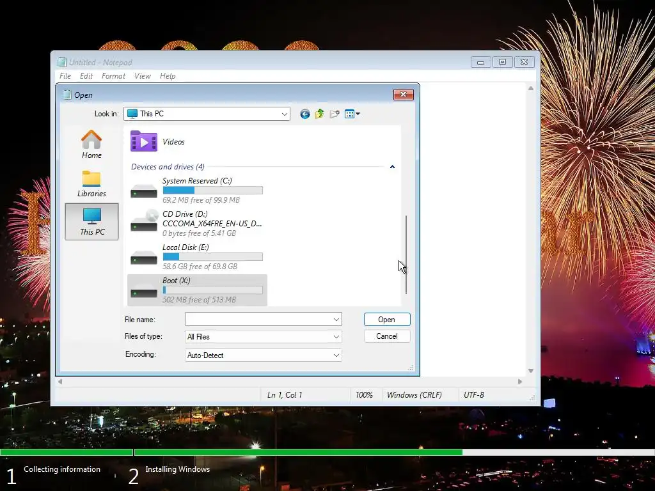Expand the File name dropdown arrow
655x491 pixels.
[336, 320]
